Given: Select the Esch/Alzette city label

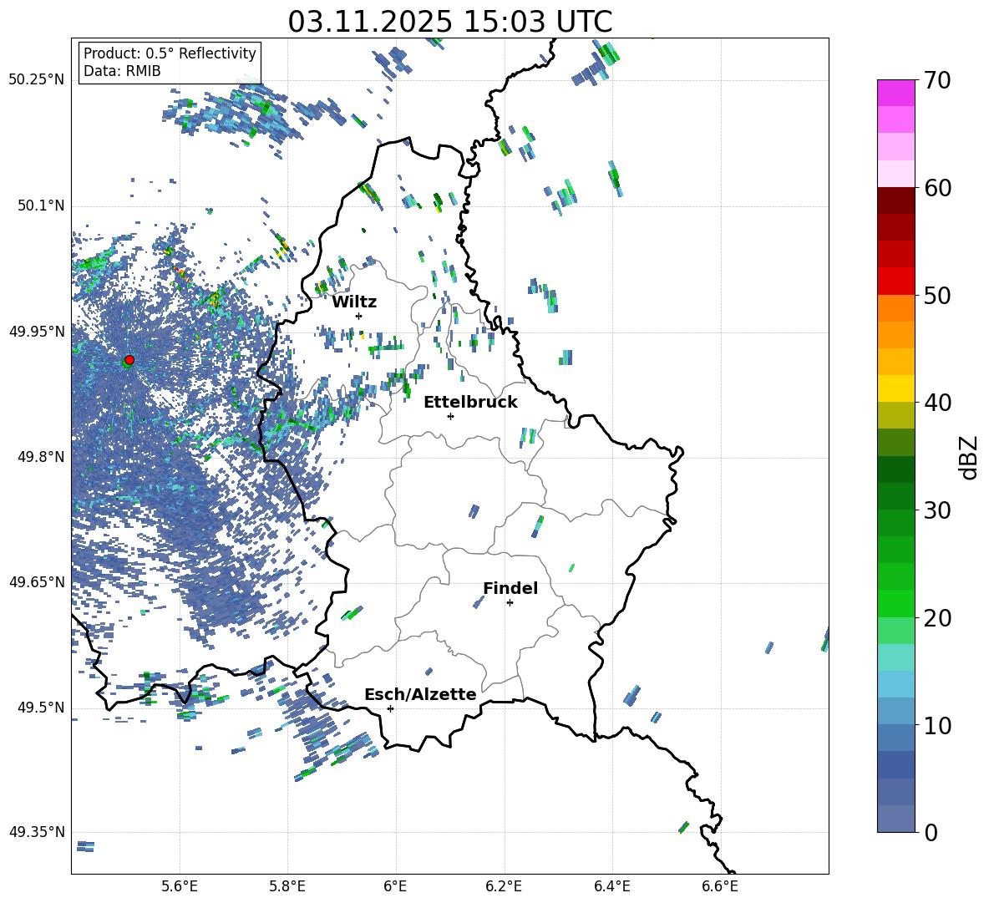Looking at the screenshot, I should [x=420, y=695].
